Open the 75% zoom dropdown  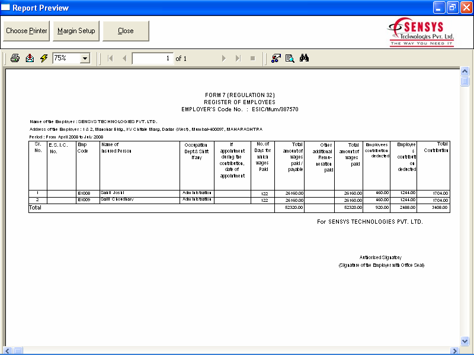pos(85,58)
